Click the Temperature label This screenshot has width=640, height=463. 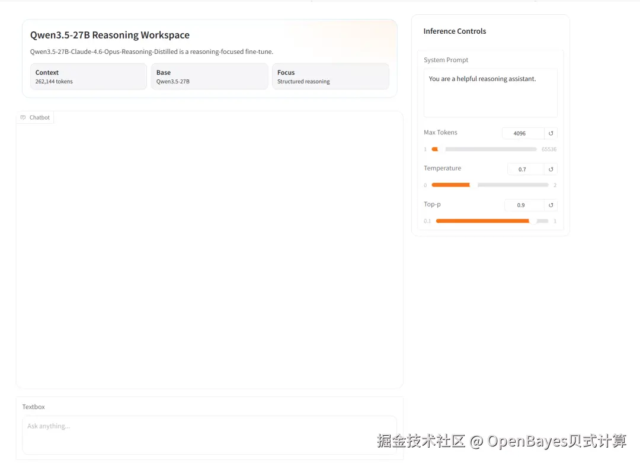443,168
